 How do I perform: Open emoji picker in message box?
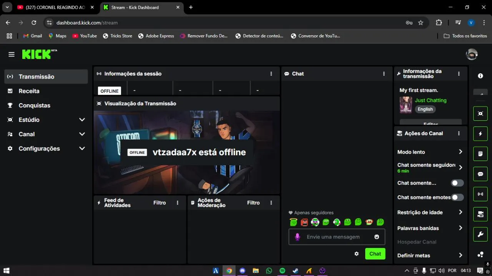tap(377, 237)
